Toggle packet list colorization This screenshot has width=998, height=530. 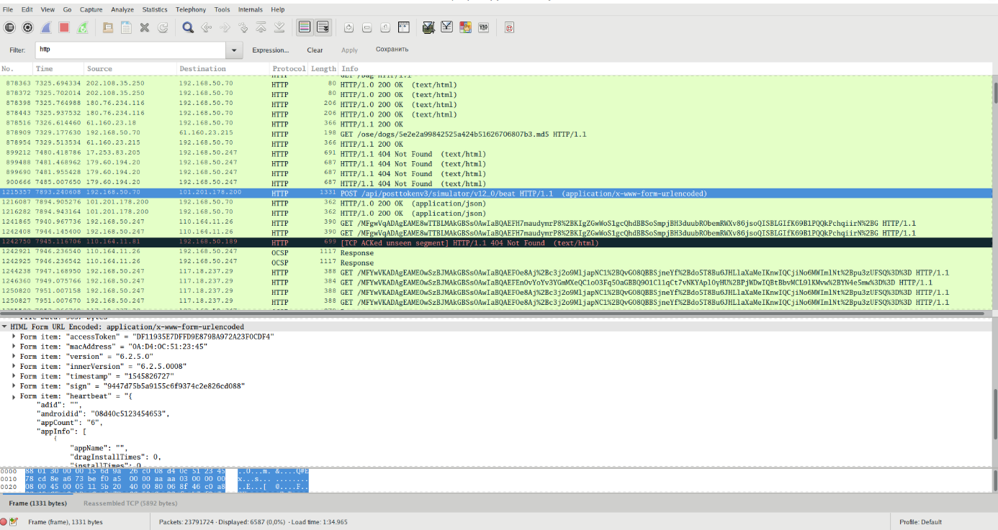pos(304,27)
